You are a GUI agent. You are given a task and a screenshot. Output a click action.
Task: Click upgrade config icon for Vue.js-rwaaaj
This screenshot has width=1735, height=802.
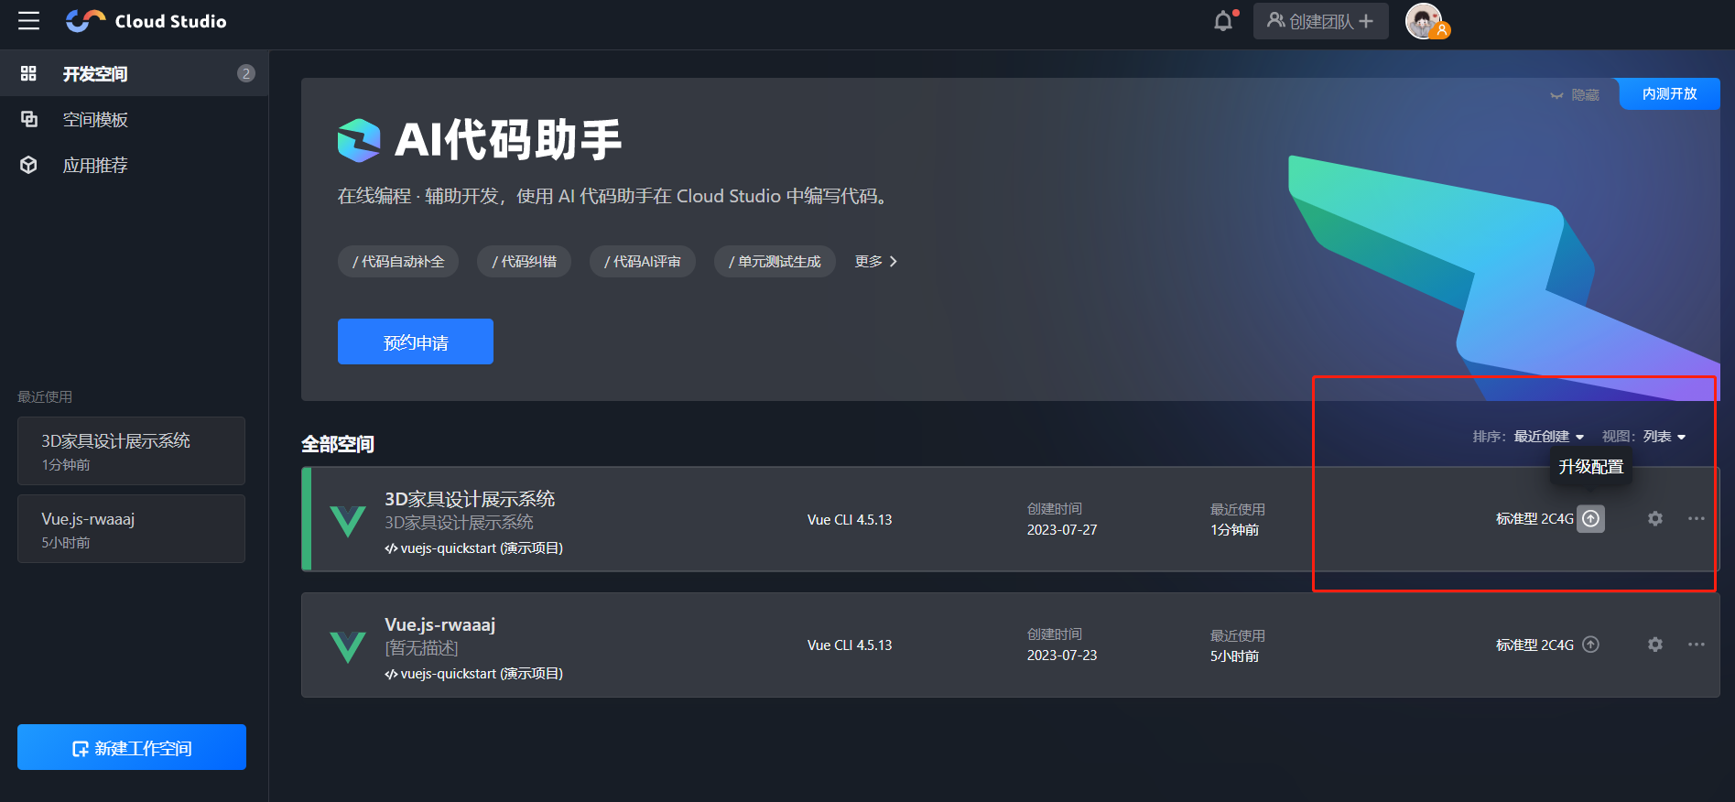(1591, 645)
